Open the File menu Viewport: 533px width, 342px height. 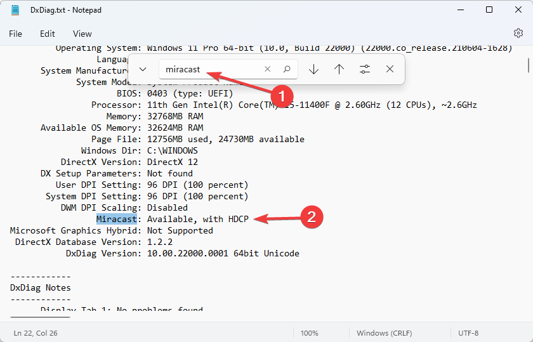pos(15,34)
